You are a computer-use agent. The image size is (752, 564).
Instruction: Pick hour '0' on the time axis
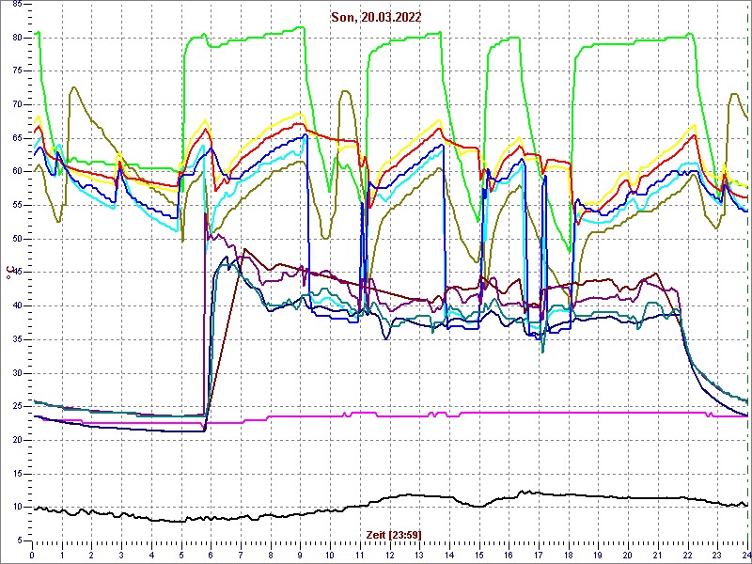(x=32, y=554)
